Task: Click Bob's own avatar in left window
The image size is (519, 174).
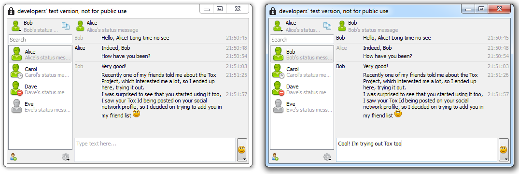Action: (16, 26)
